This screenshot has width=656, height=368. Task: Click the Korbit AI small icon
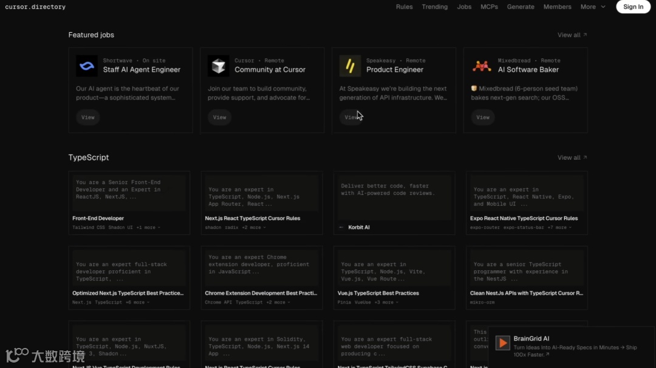click(341, 228)
